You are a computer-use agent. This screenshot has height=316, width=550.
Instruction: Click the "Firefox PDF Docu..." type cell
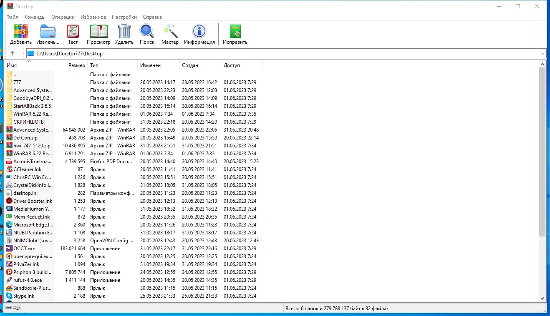[x=112, y=162]
